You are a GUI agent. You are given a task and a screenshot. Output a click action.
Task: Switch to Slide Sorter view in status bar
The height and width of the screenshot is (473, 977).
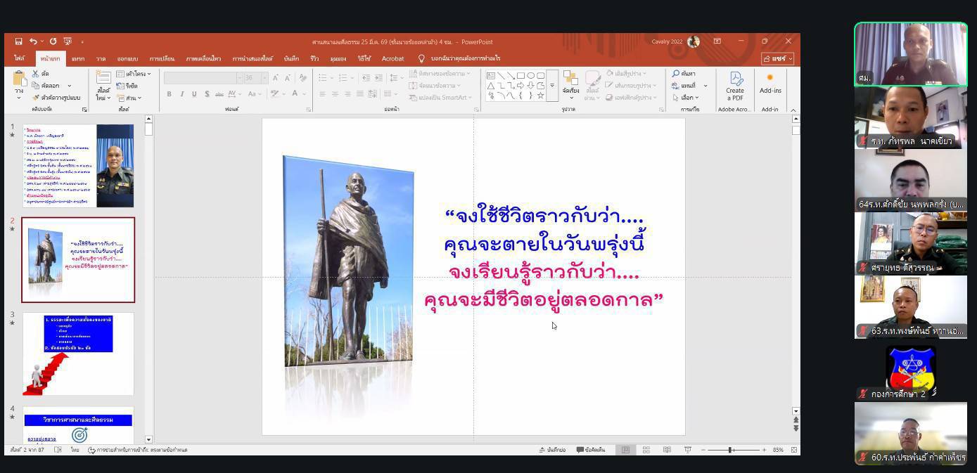tap(646, 450)
